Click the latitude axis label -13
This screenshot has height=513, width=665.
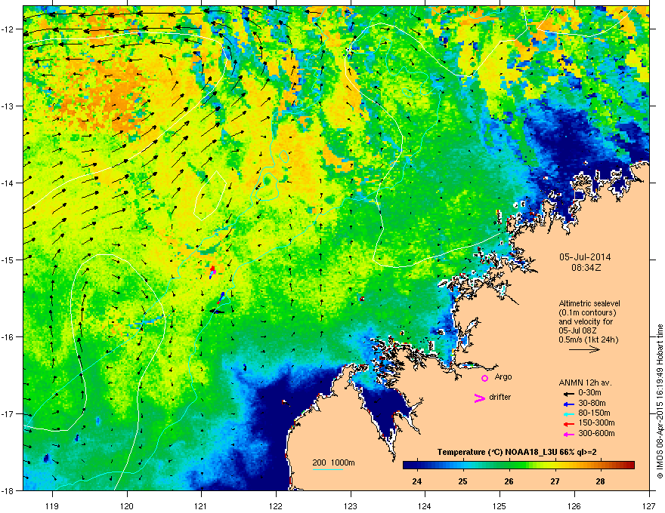click(8, 106)
